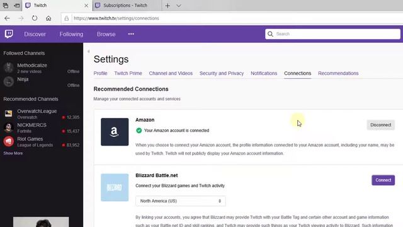Click the set tabs aside icon

17,6
